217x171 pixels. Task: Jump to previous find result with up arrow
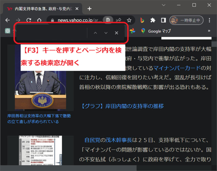tap(95, 33)
